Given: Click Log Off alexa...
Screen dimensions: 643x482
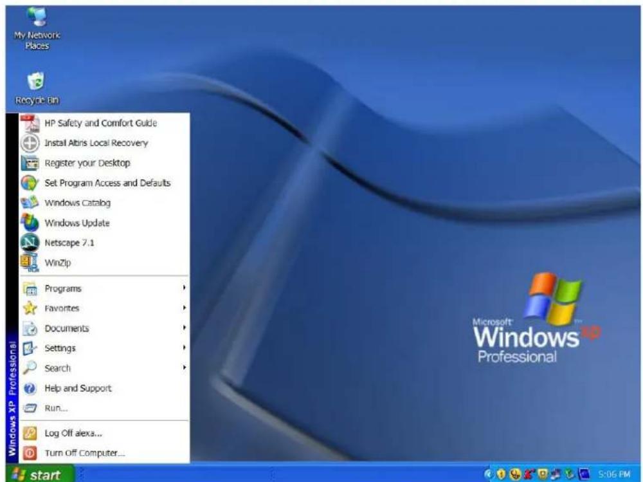Looking at the screenshot, I should point(104,433).
